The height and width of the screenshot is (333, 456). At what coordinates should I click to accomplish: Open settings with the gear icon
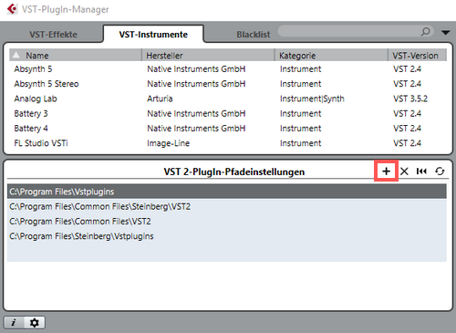[35, 322]
